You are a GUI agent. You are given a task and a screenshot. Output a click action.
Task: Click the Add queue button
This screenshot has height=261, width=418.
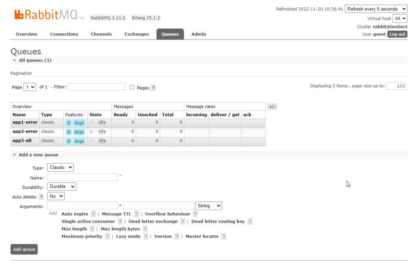pos(24,249)
